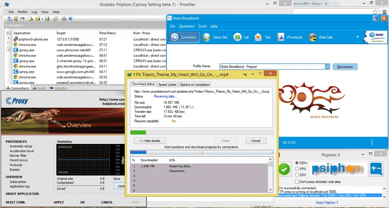Click Web Calls smiley icon in Globe Broadband
389x208 pixels.
[312, 37]
